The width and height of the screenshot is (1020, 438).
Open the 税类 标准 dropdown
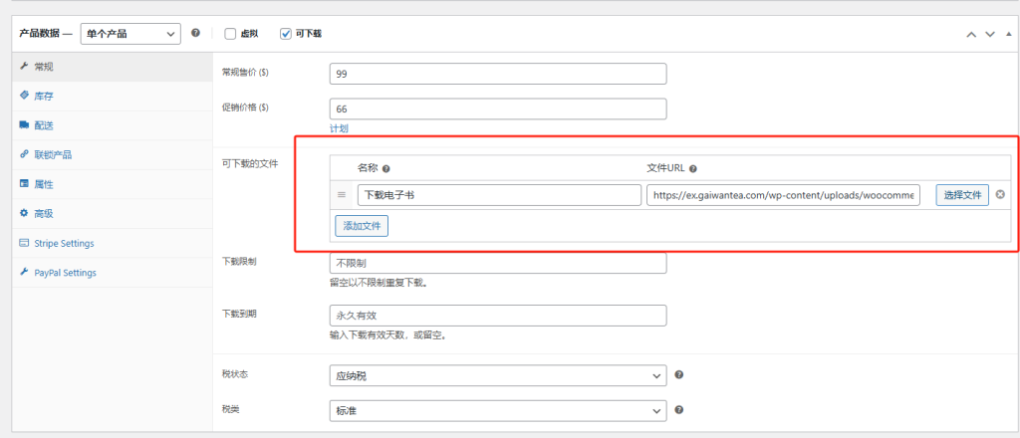[497, 410]
